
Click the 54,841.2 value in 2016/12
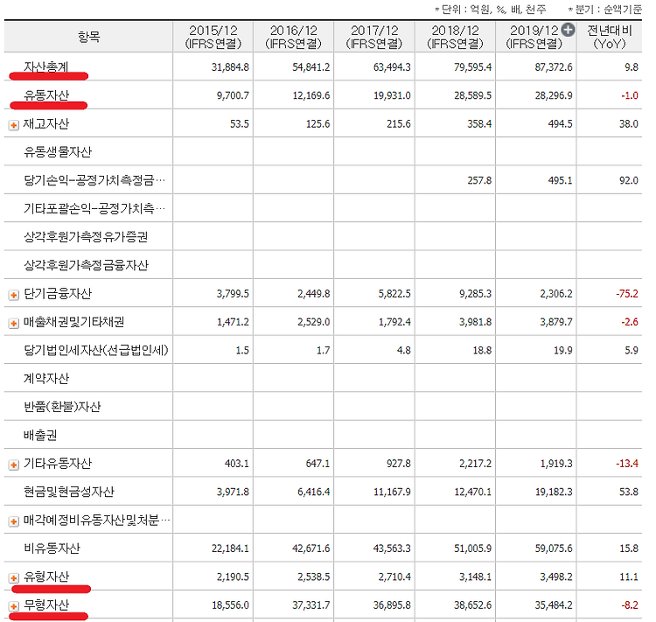click(311, 67)
